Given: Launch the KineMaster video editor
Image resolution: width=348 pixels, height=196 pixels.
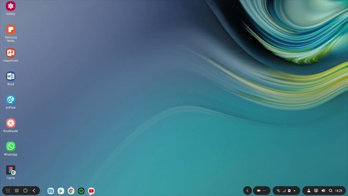Looking at the screenshot, I should (x=11, y=123).
